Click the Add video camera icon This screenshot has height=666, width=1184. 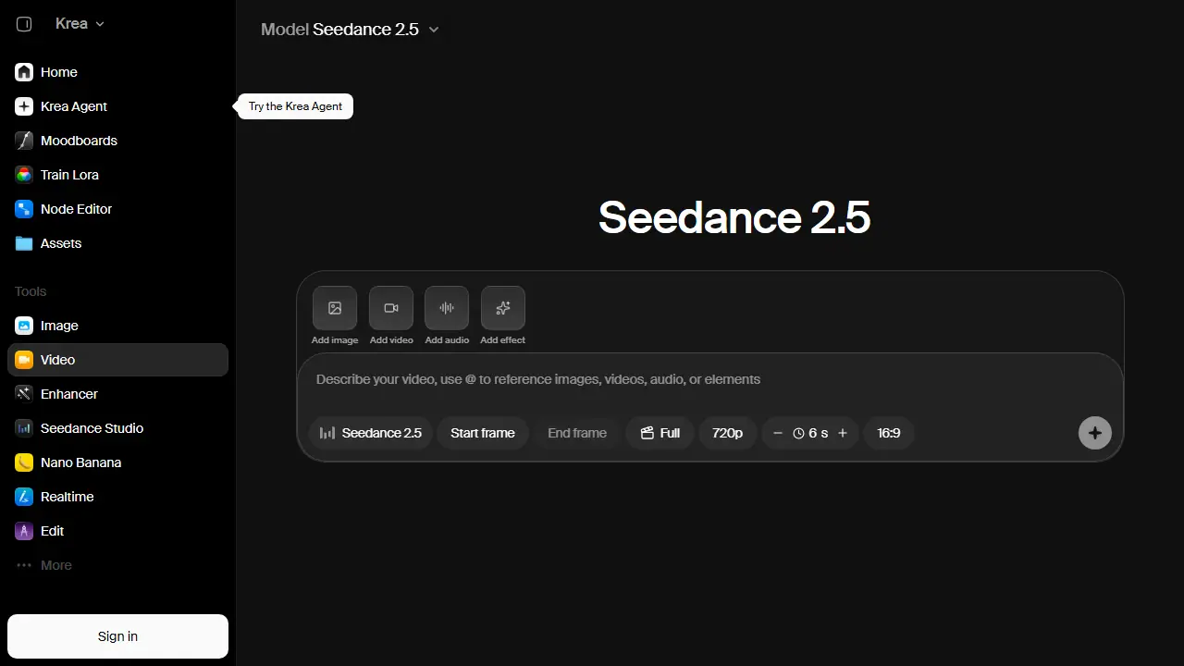tap(391, 308)
